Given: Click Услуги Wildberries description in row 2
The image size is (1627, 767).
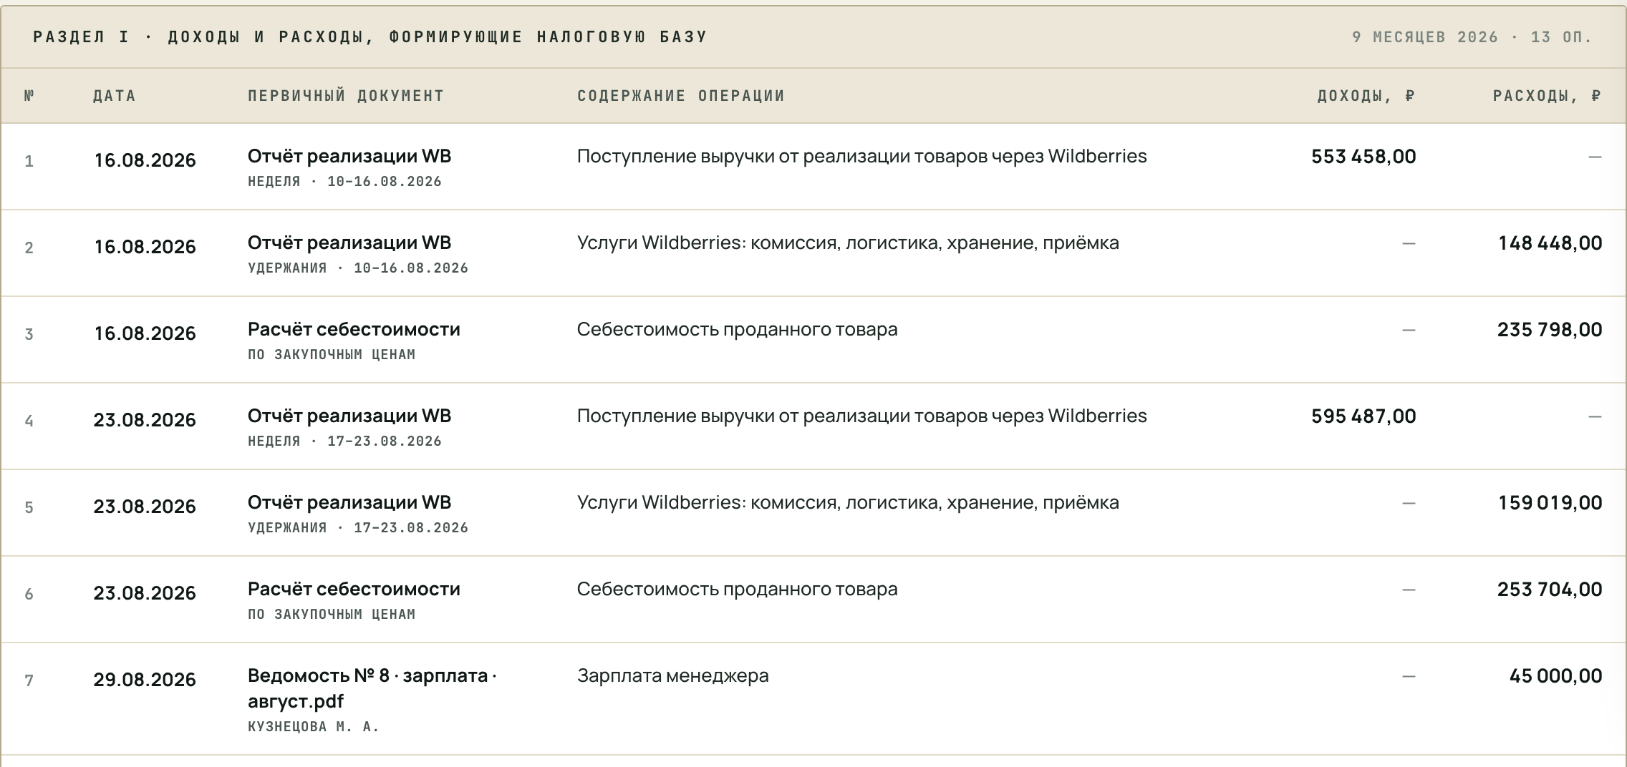Looking at the screenshot, I should click(x=848, y=243).
